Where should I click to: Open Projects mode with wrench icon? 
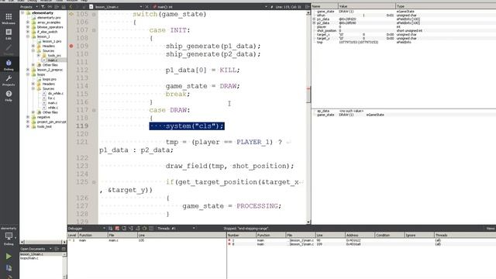pyautogui.click(x=9, y=81)
